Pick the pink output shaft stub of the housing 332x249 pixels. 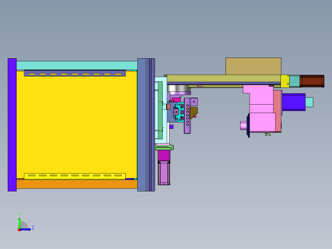(x=243, y=126)
